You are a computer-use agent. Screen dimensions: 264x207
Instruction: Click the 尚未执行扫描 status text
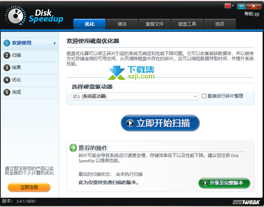point(129,174)
